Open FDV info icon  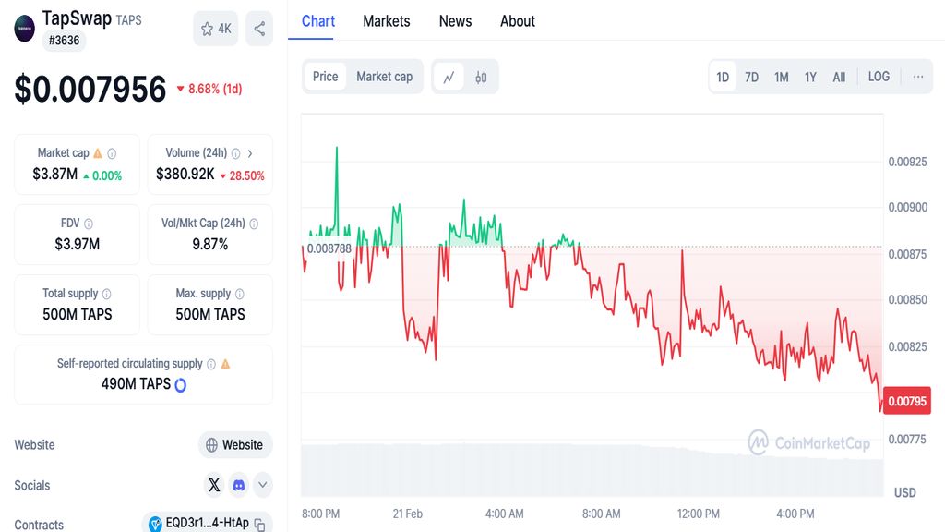pos(89,224)
